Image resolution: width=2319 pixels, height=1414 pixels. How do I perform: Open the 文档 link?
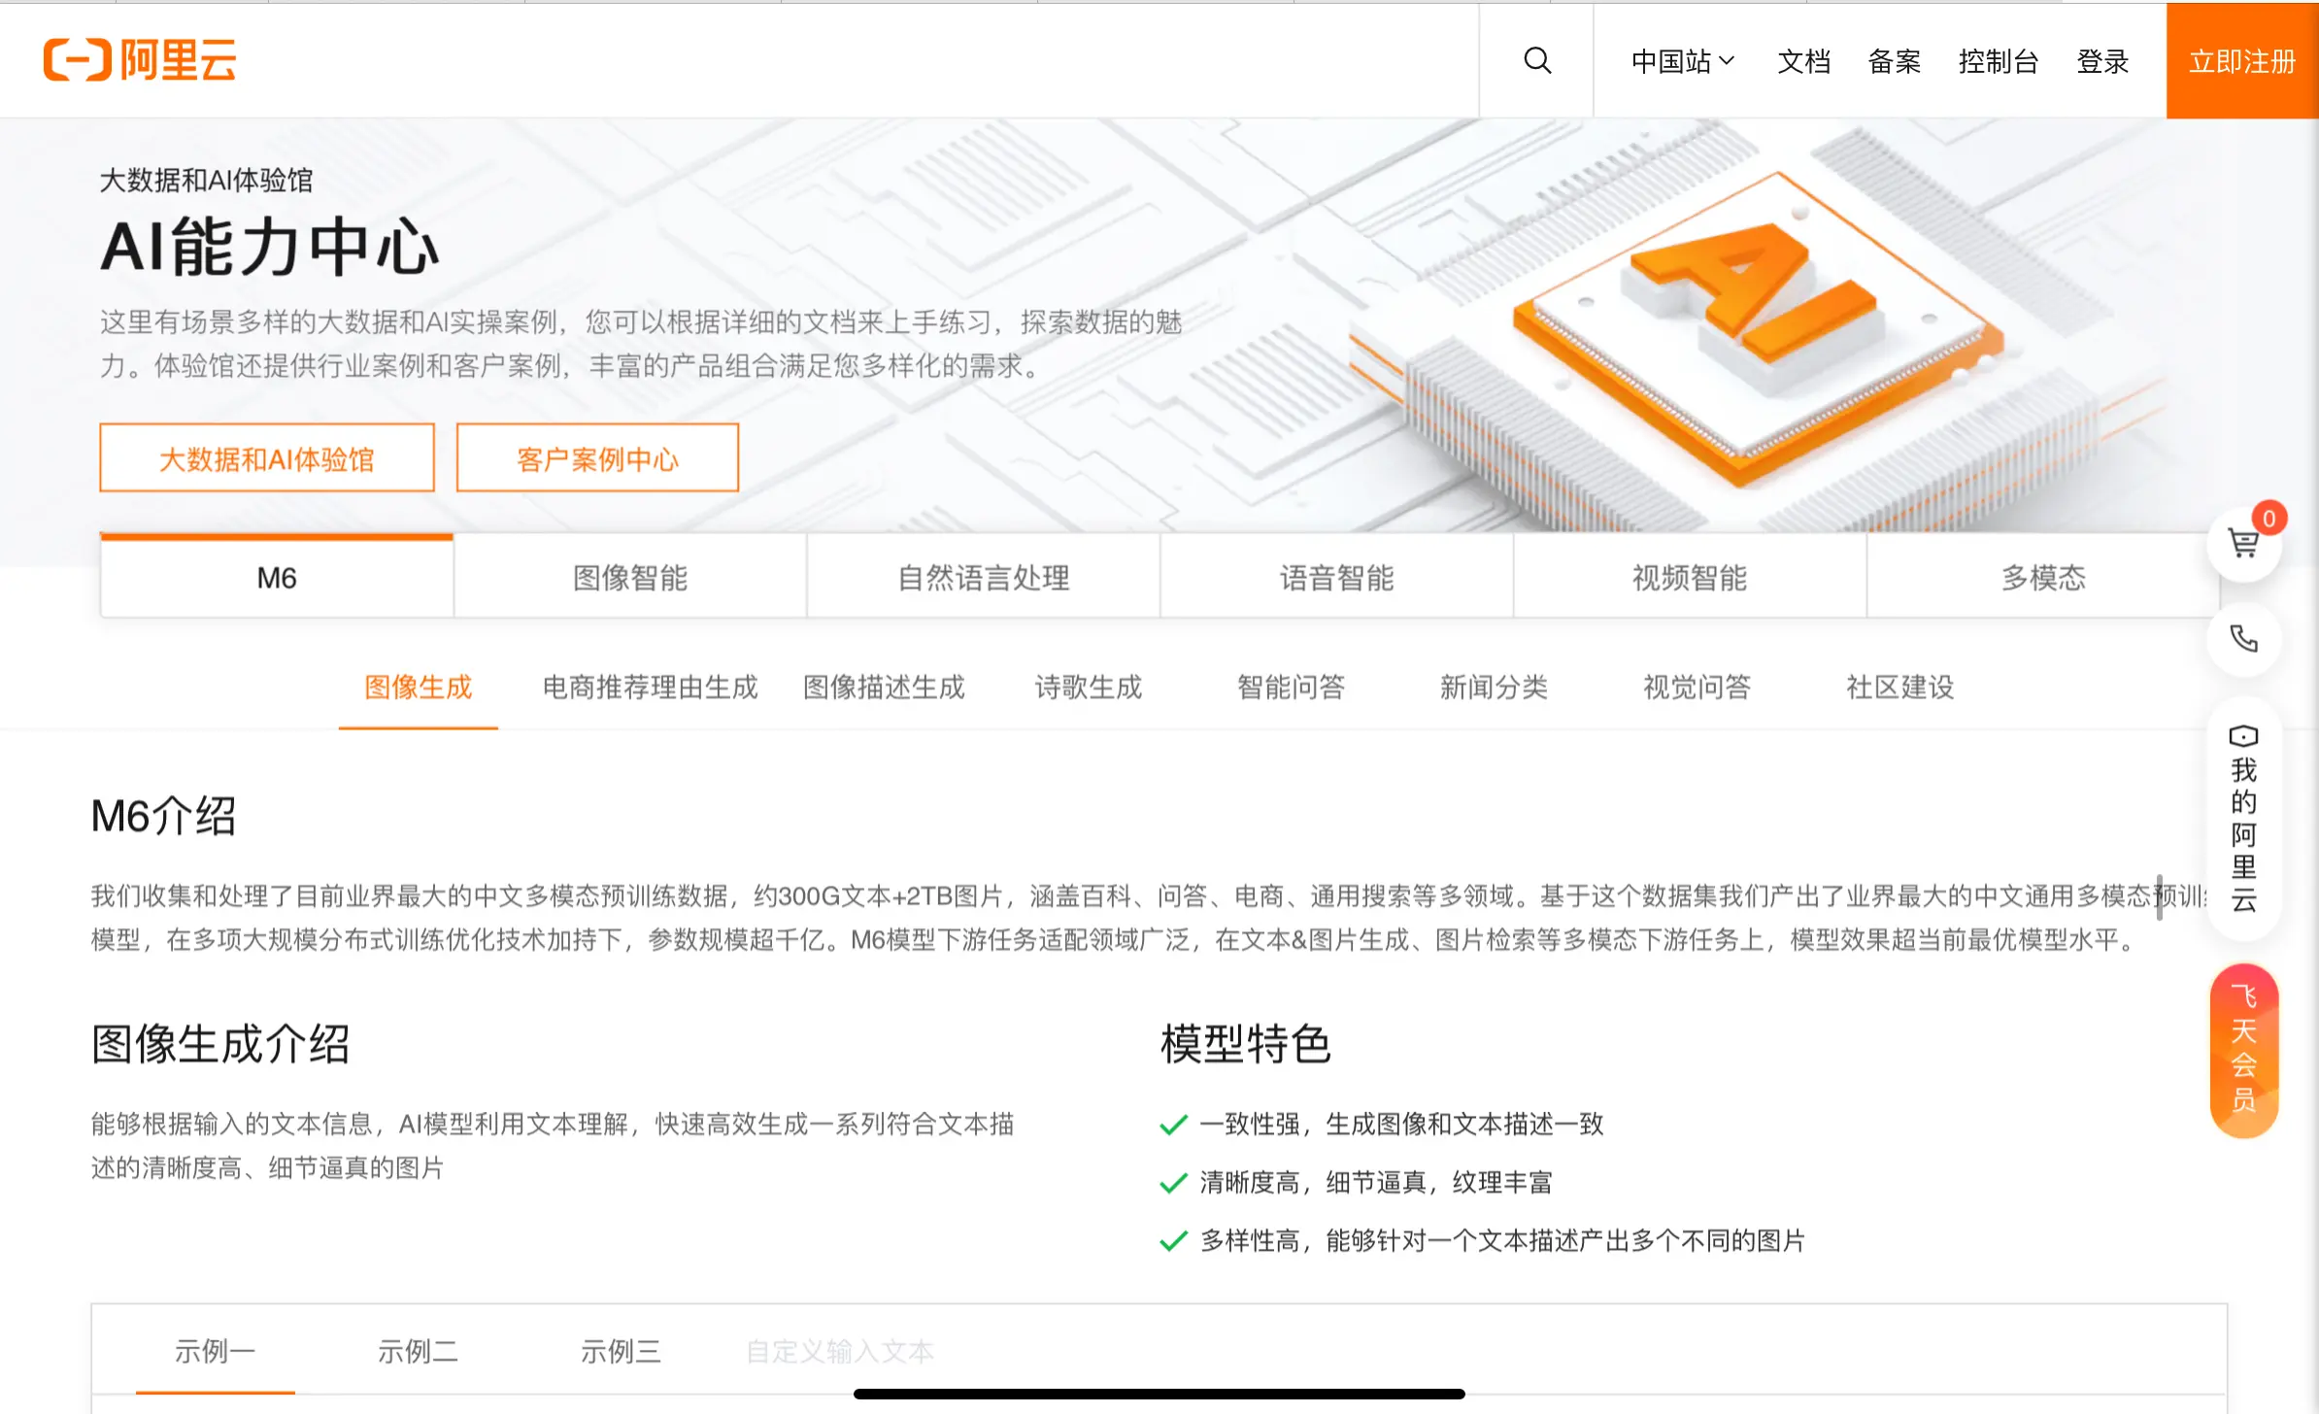click(x=1803, y=61)
